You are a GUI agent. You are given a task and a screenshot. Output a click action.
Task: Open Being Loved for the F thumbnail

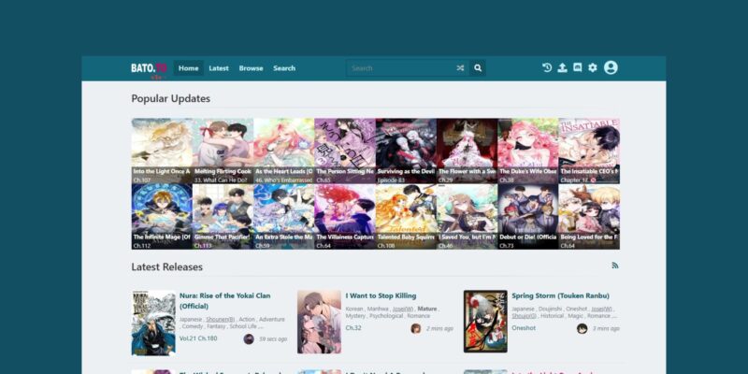589,217
